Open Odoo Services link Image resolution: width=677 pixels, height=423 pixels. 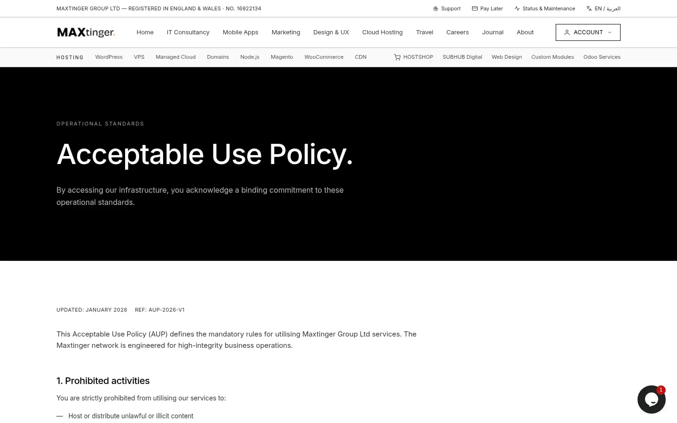pyautogui.click(x=602, y=57)
